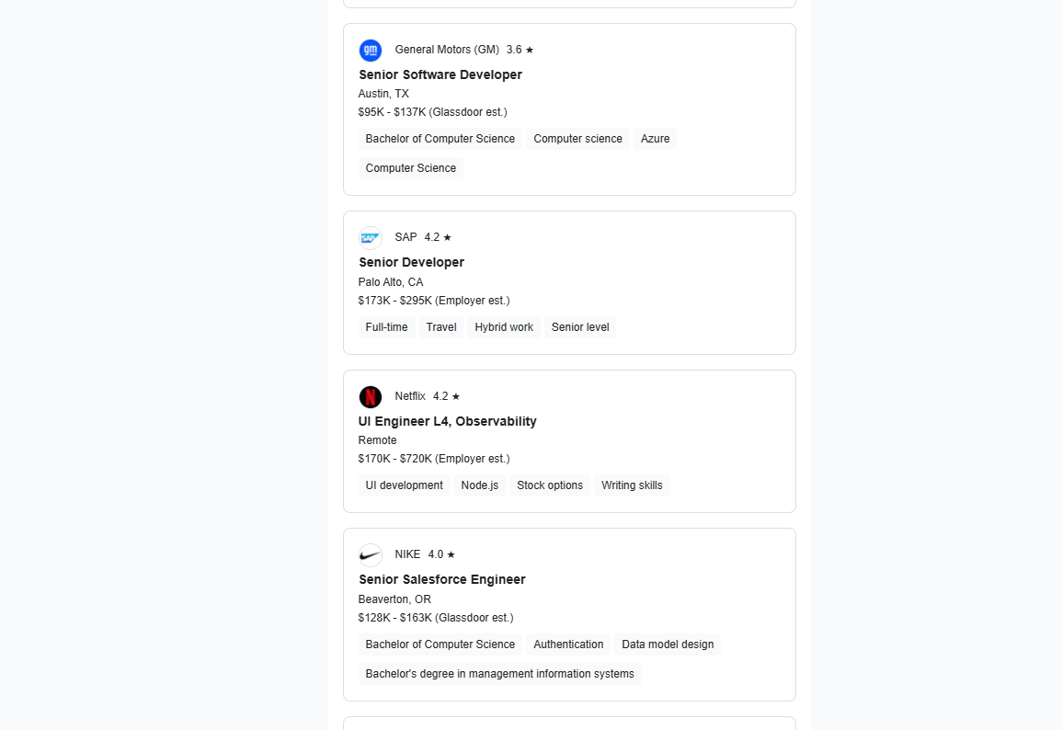1062x730 pixels.
Task: Select the Hybrid work tag
Action: 504,327
